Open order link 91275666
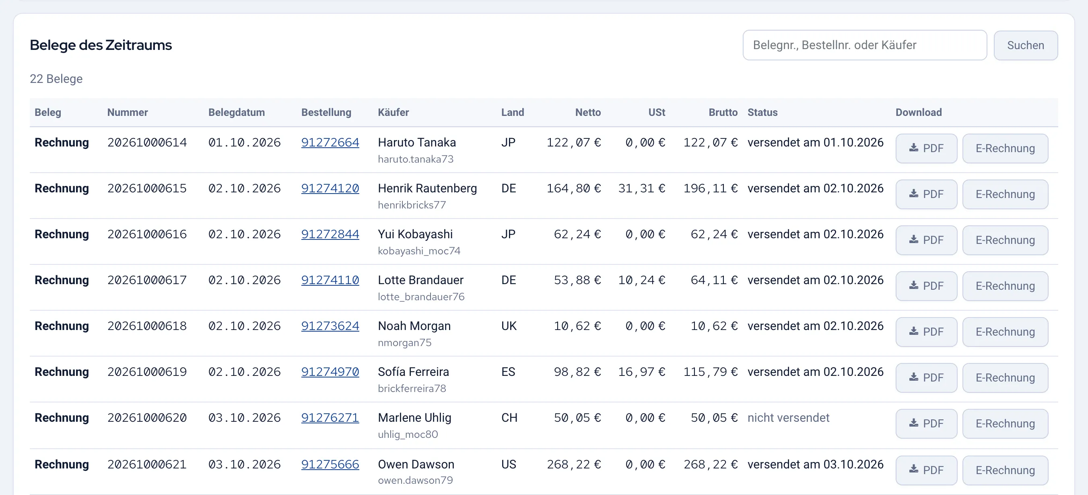Image resolution: width=1088 pixels, height=495 pixels. 330,464
